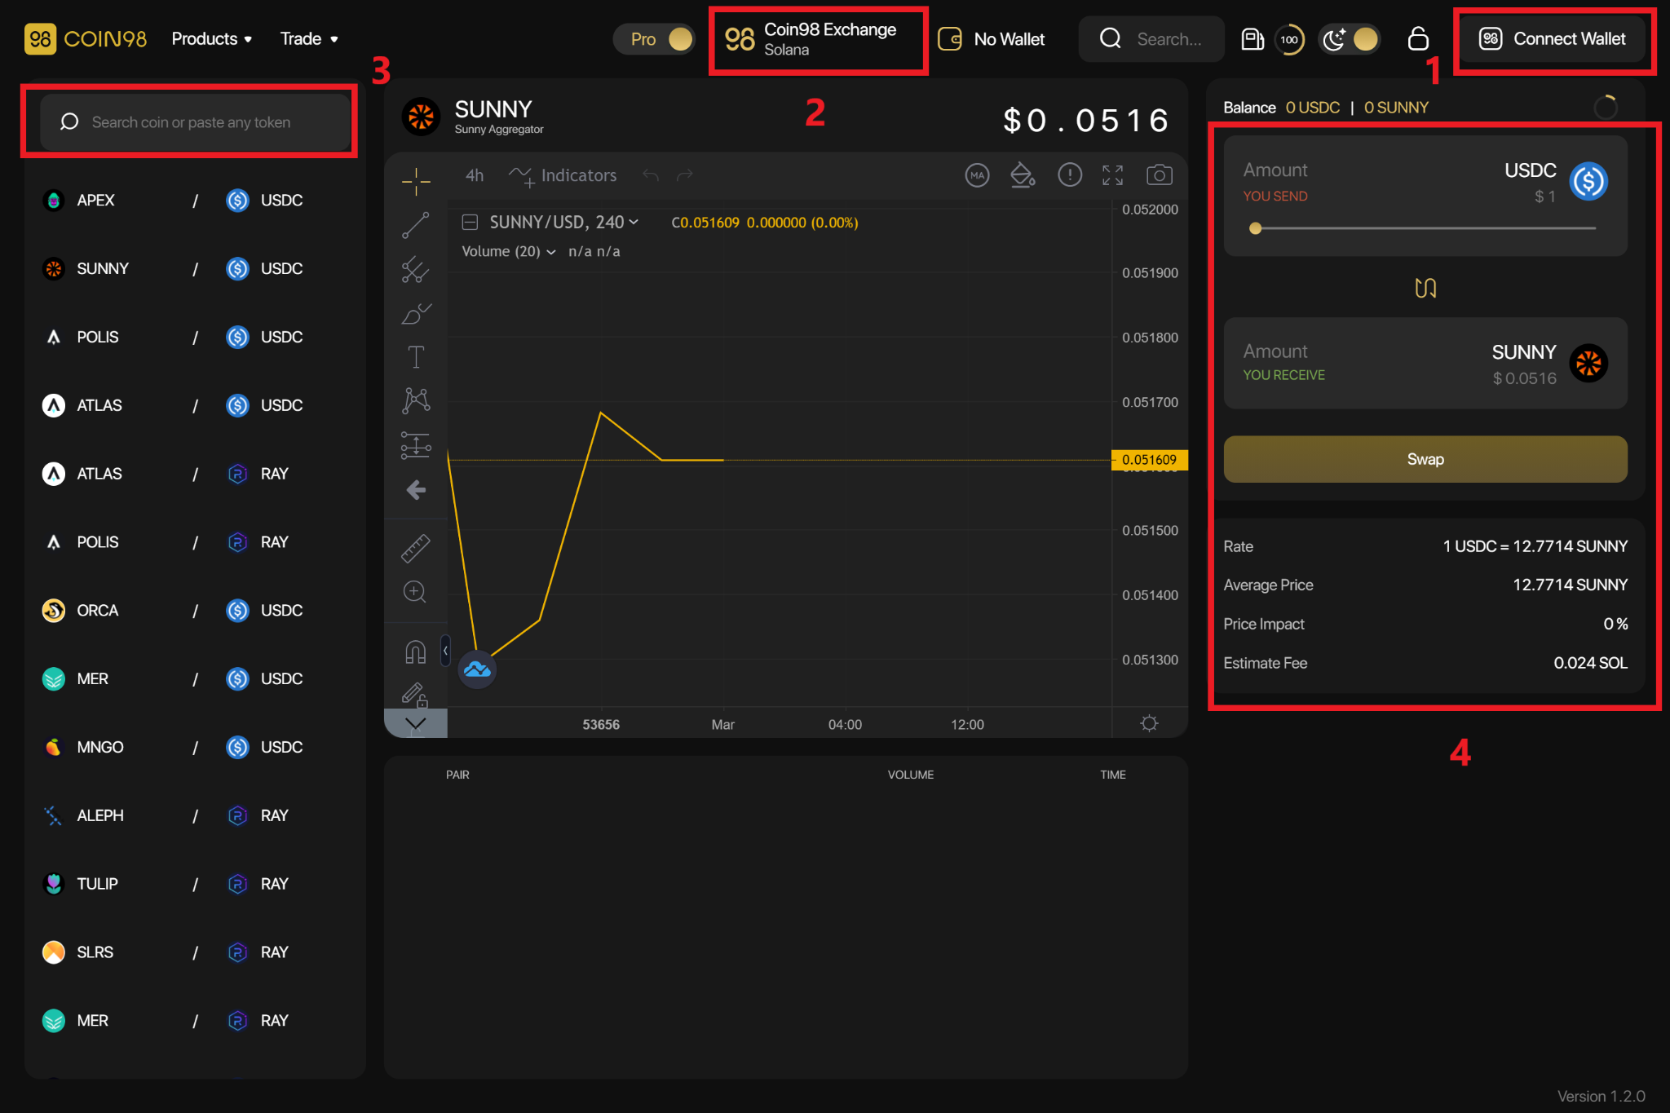
Task: Toggle the dark/light theme switch
Action: tap(1350, 39)
